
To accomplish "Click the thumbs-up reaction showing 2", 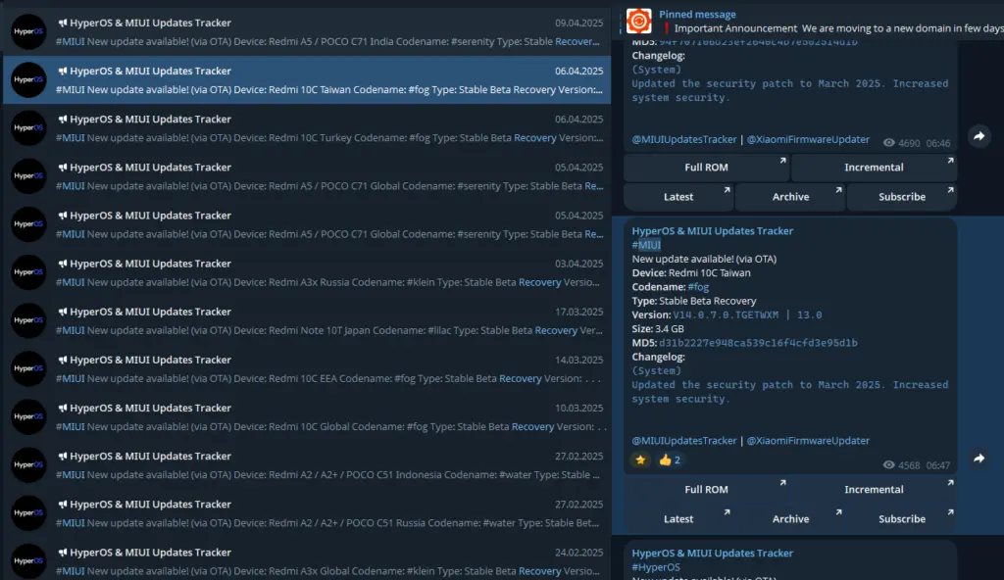I will (x=670, y=459).
